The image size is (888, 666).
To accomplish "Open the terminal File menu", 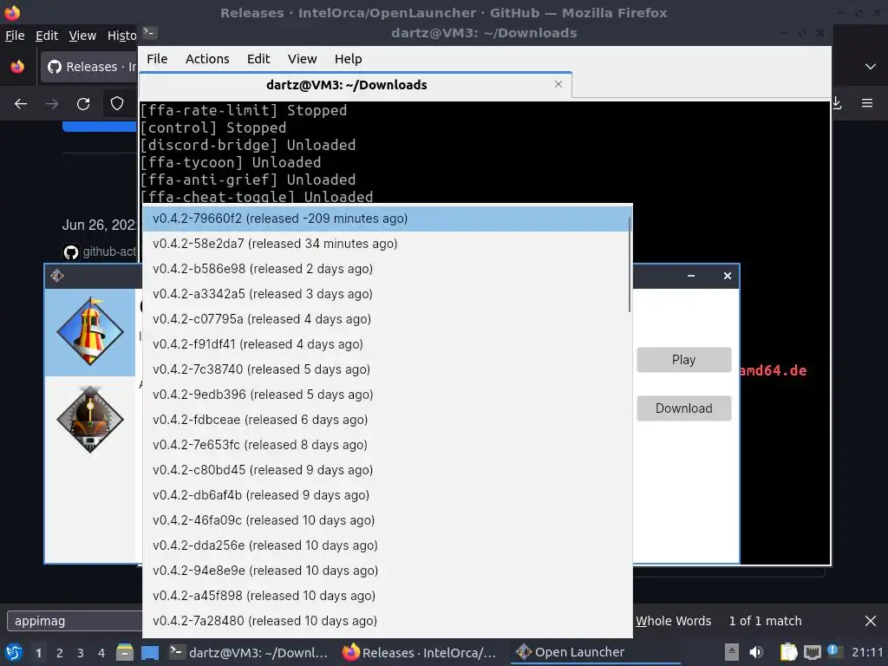I will pos(157,59).
